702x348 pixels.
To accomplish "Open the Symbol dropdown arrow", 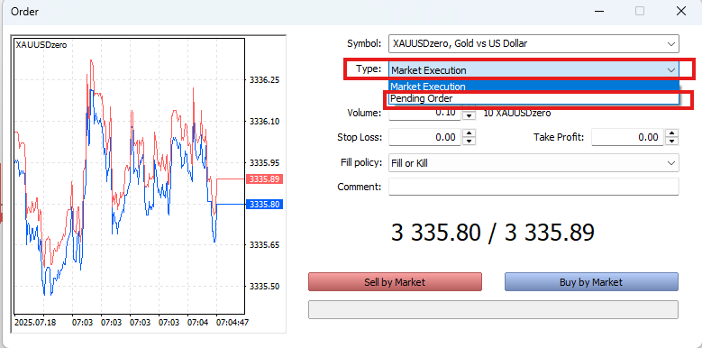I will point(671,44).
